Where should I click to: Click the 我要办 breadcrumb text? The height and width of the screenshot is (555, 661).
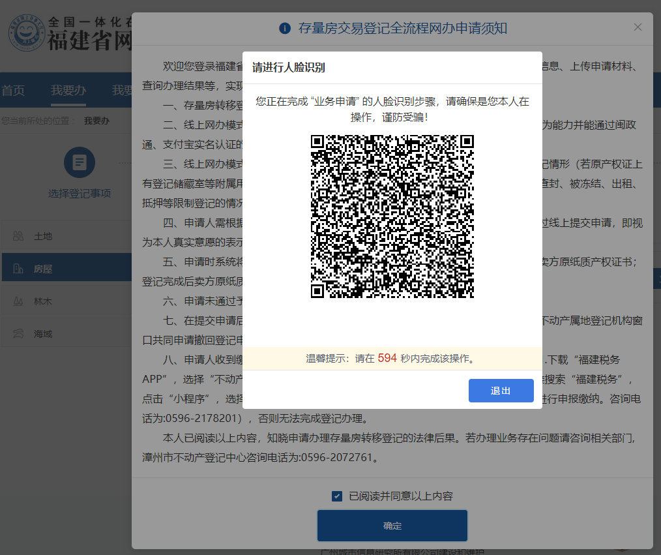point(96,121)
